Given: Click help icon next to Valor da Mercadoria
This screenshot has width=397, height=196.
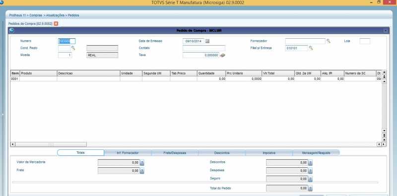Looking at the screenshot, I should pyautogui.click(x=142, y=163).
